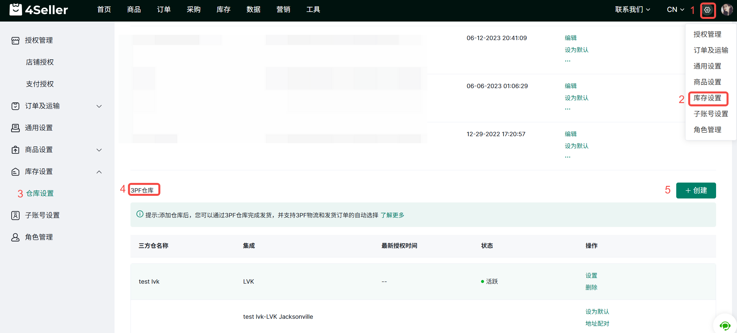Click the green 创建 button

point(696,191)
